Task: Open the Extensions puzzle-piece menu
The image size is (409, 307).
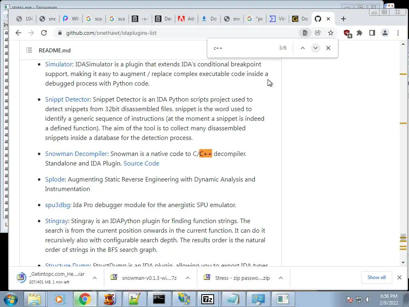Action: click(359, 33)
